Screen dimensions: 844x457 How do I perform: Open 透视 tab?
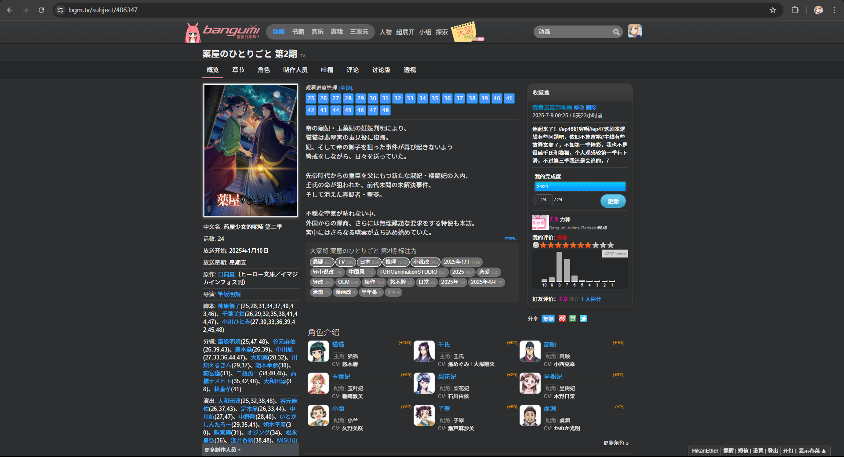pyautogui.click(x=410, y=70)
